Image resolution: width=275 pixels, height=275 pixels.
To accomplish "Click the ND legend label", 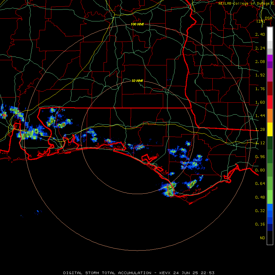I will (262, 238).
